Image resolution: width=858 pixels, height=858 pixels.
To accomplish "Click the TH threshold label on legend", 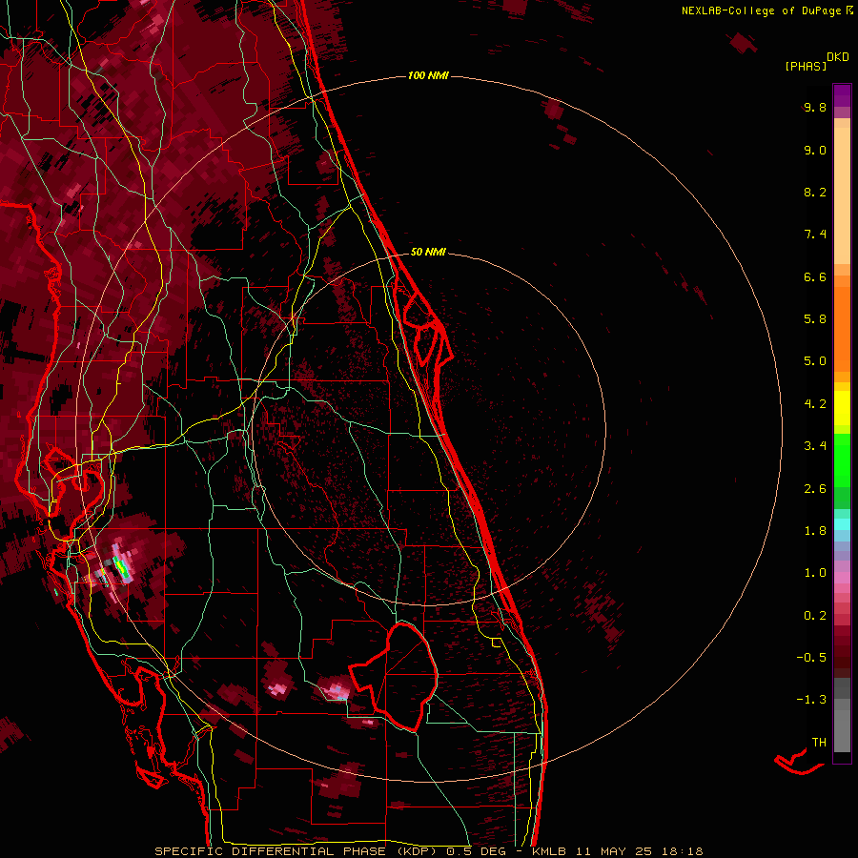I will tap(819, 743).
